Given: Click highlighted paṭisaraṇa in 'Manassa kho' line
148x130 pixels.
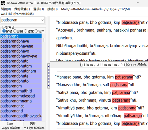Looking at the screenshot, I should click(119, 85).
